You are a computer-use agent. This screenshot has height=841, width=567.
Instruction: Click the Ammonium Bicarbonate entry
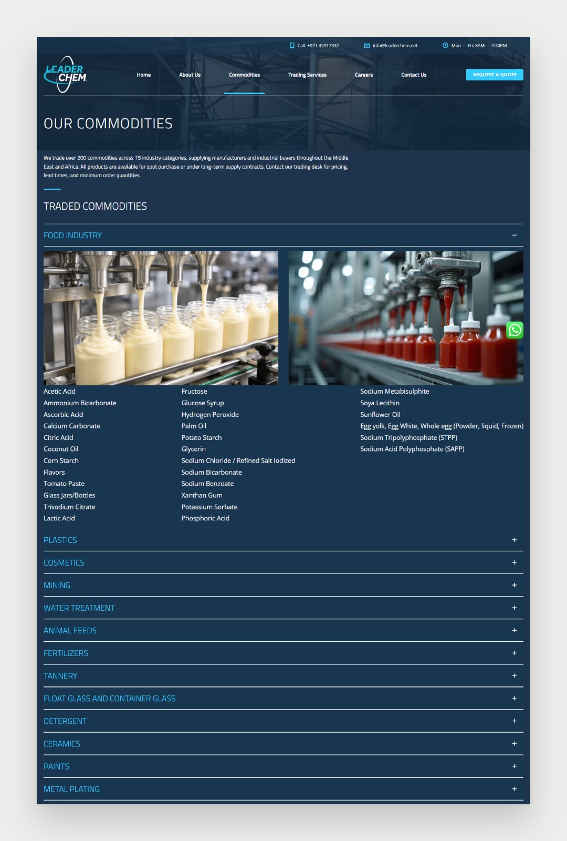click(x=80, y=403)
